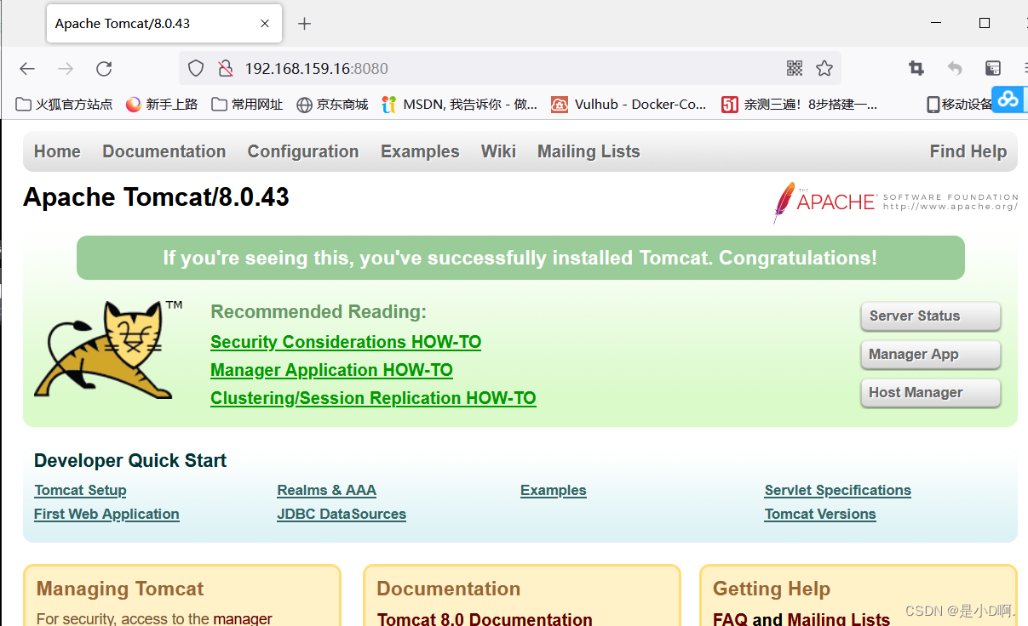Viewport: 1028px width, 626px height.
Task: Click the Developer Quick Start heading
Action: click(x=130, y=461)
